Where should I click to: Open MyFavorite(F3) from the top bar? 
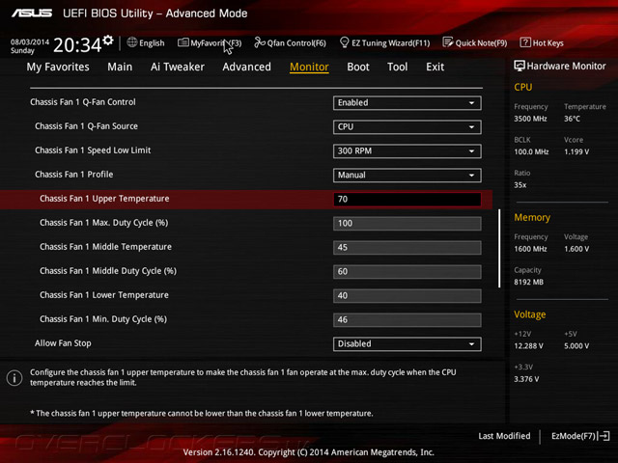pyautogui.click(x=210, y=42)
